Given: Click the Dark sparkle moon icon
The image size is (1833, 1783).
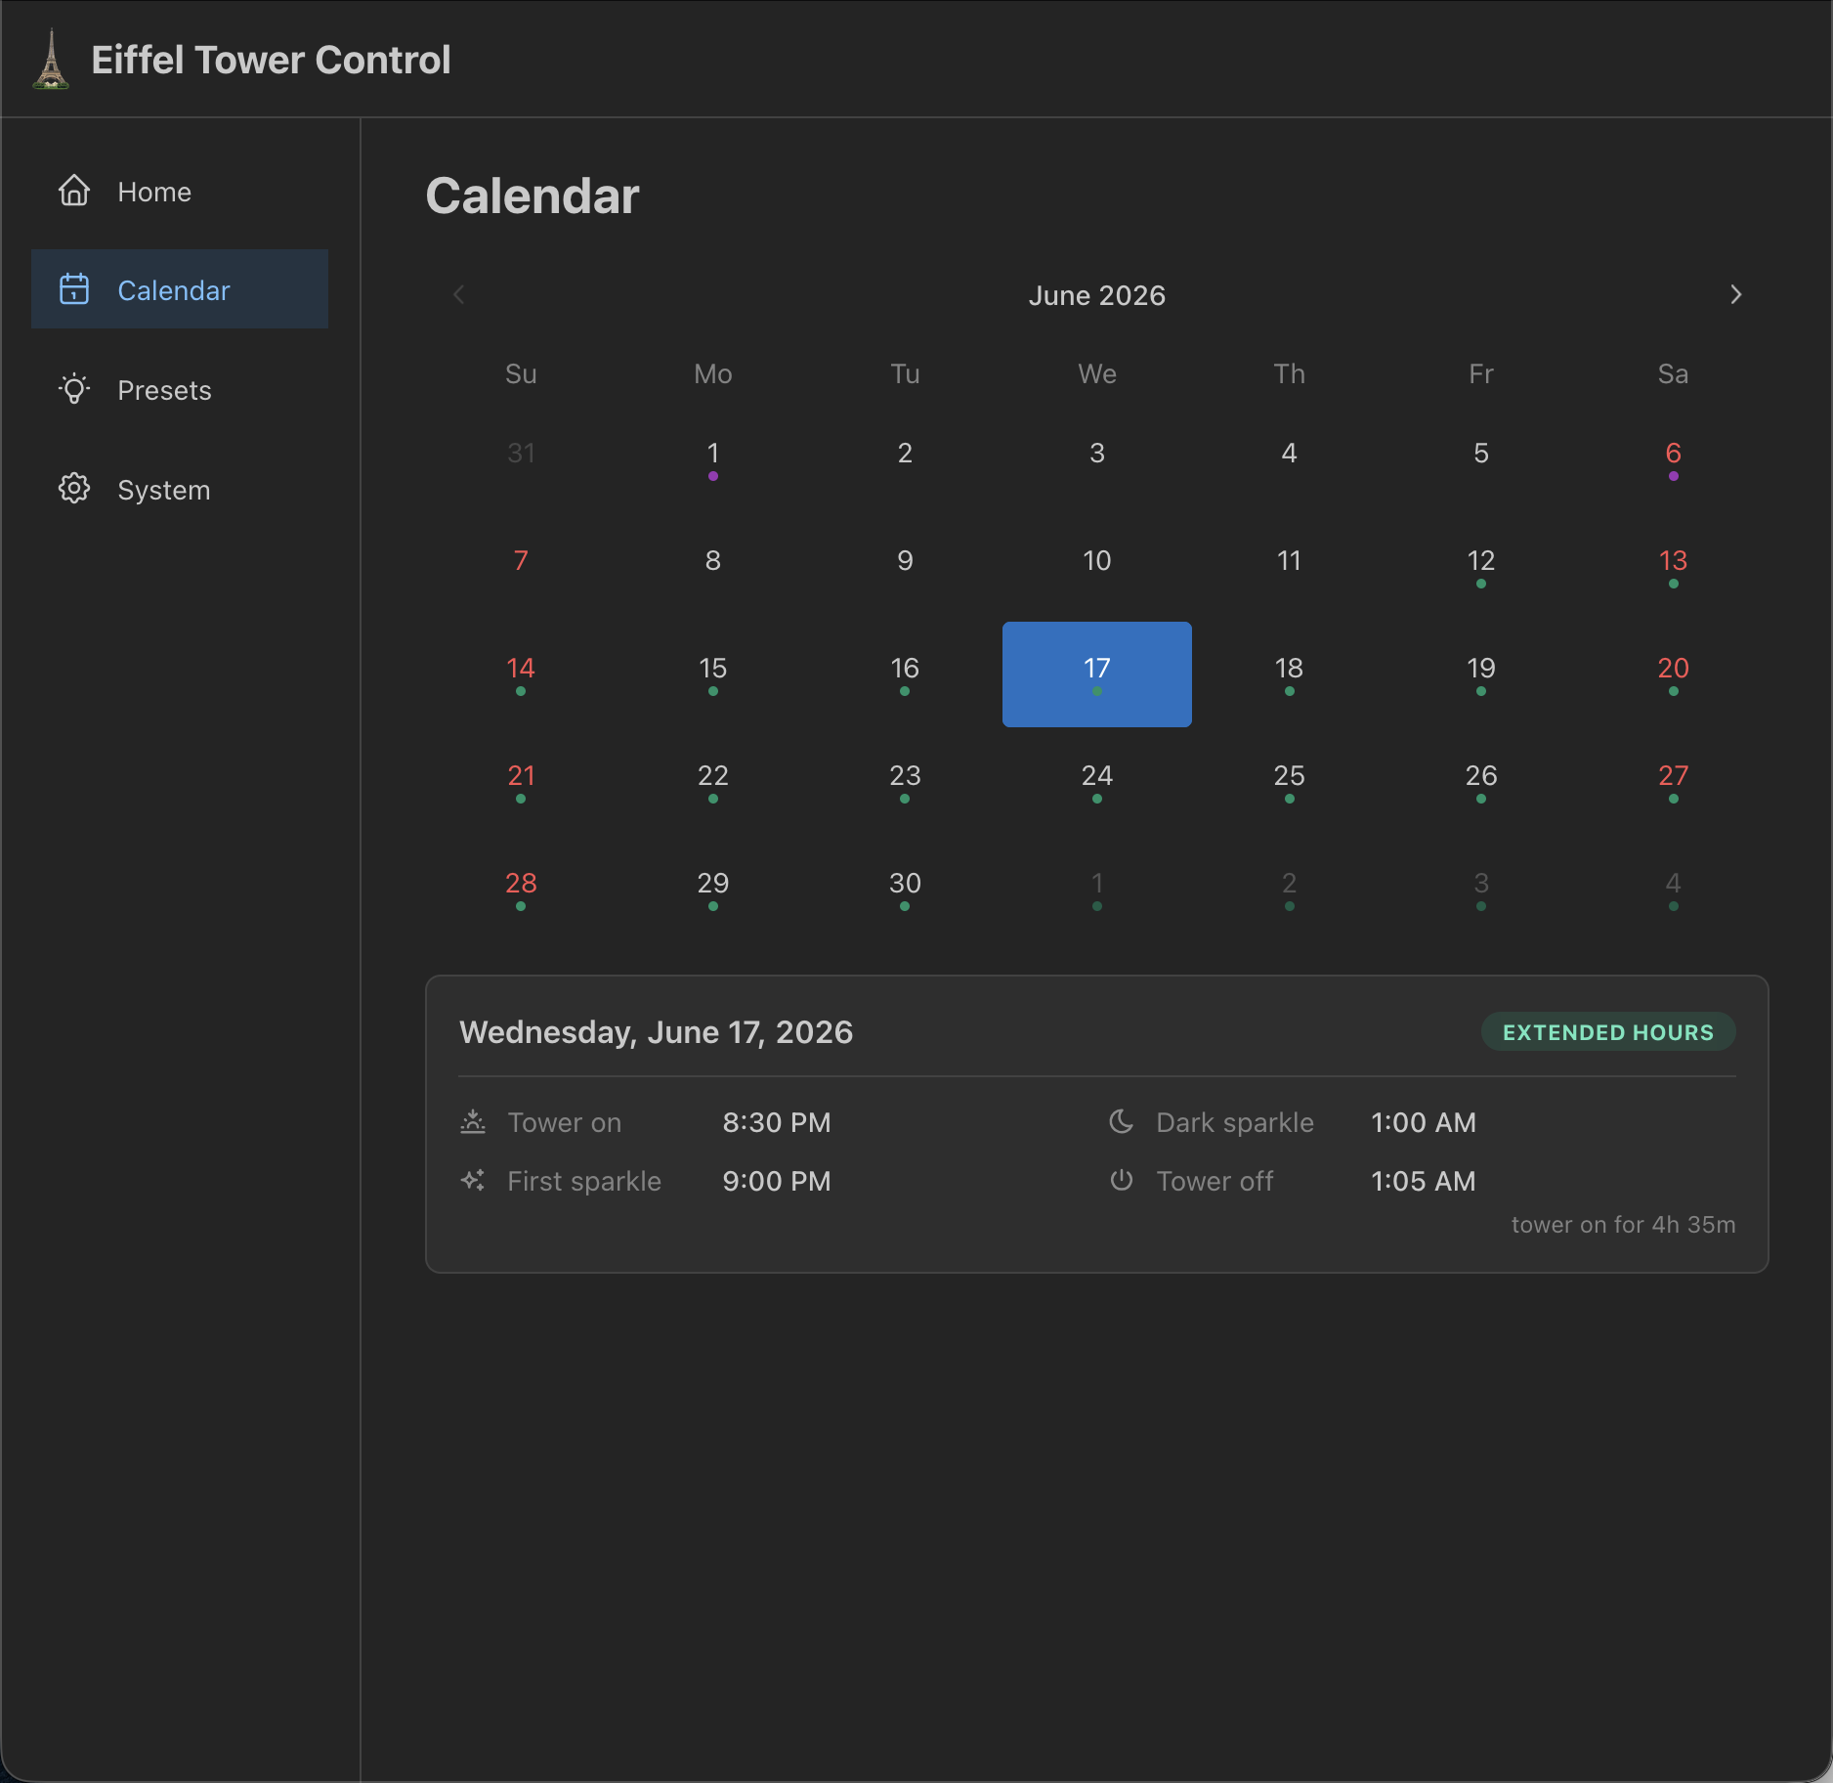Looking at the screenshot, I should [x=1122, y=1122].
